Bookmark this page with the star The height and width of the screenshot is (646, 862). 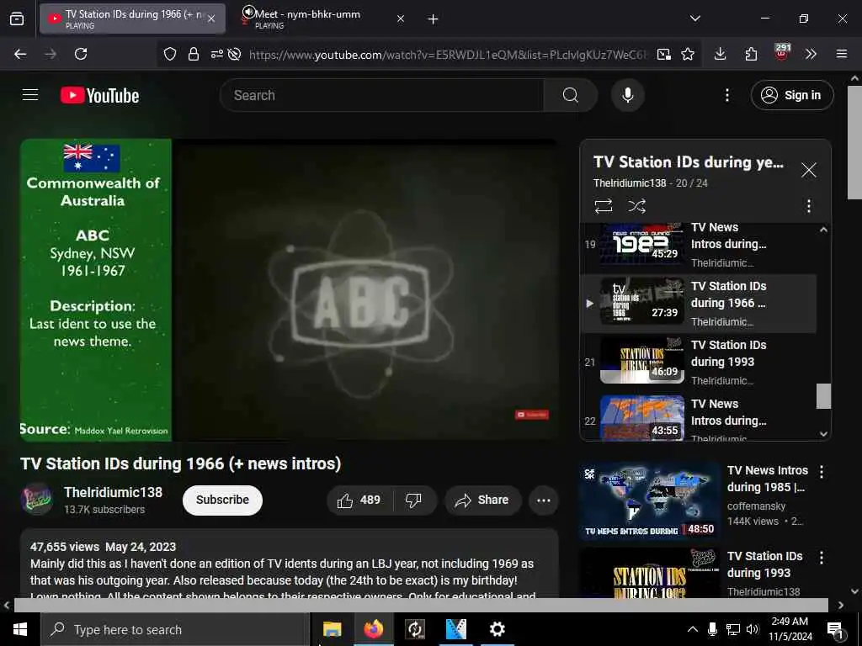688,54
